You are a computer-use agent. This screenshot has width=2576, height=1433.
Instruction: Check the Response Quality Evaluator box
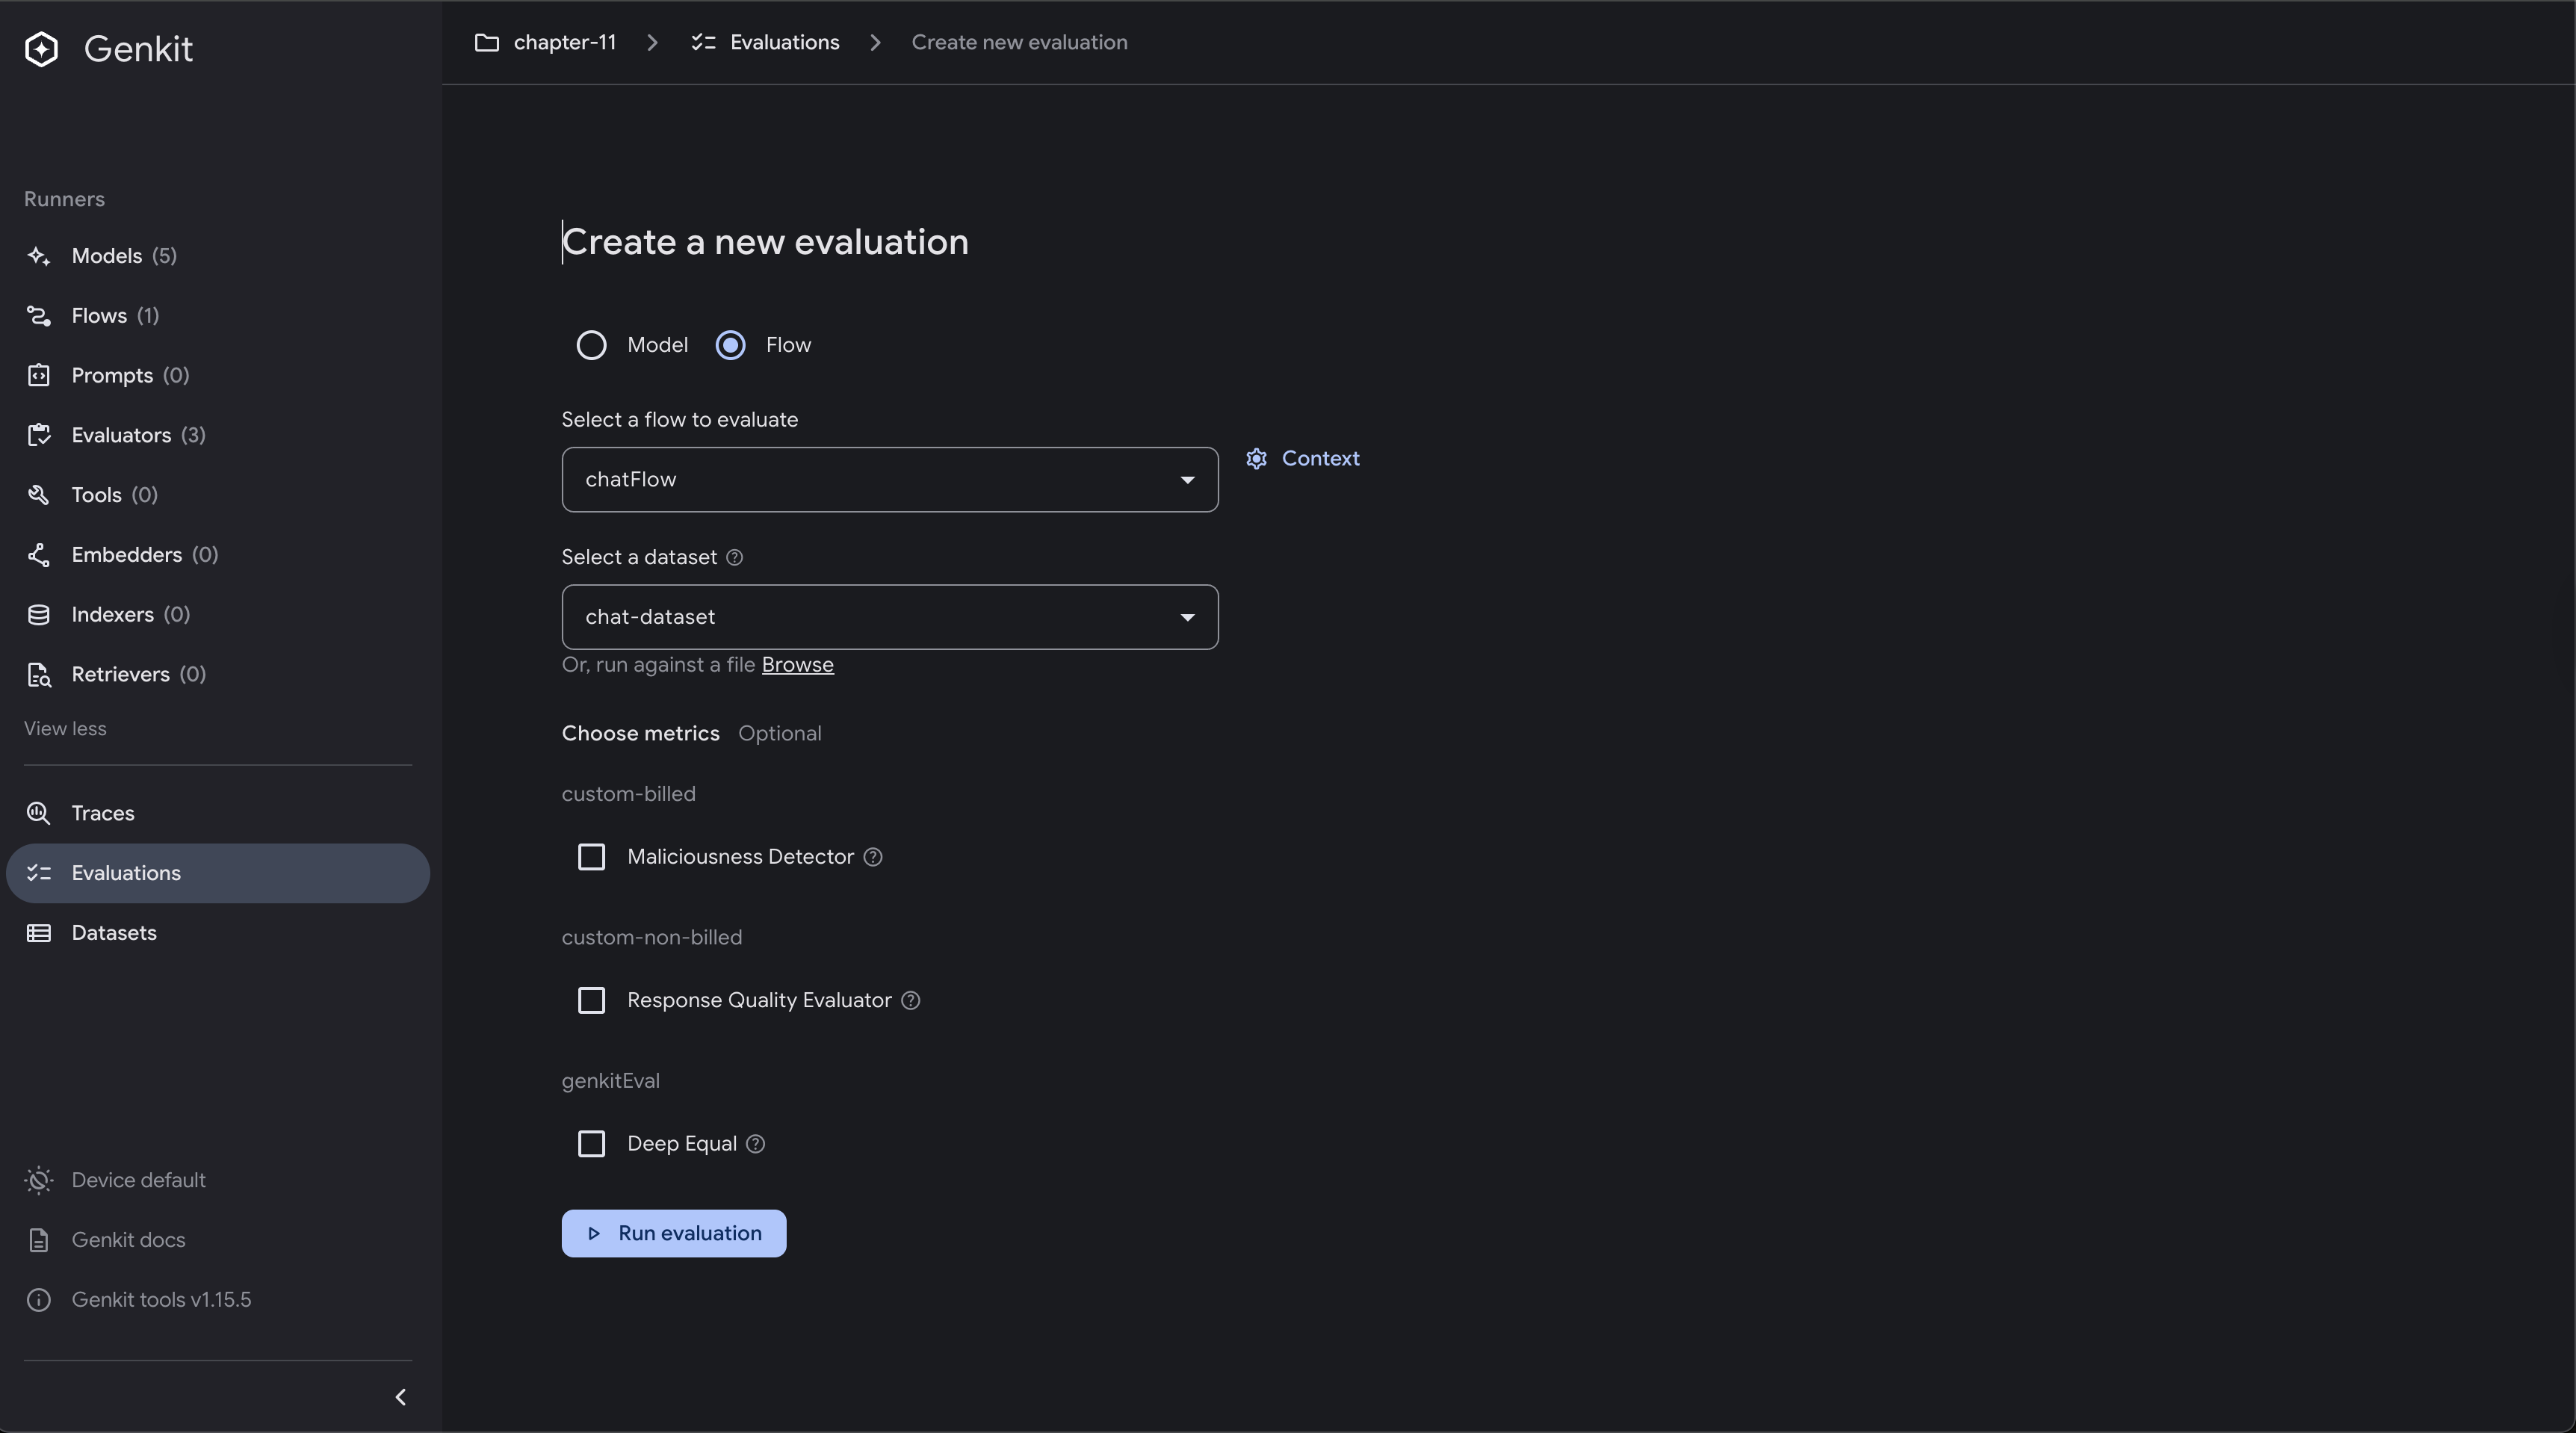(591, 1001)
